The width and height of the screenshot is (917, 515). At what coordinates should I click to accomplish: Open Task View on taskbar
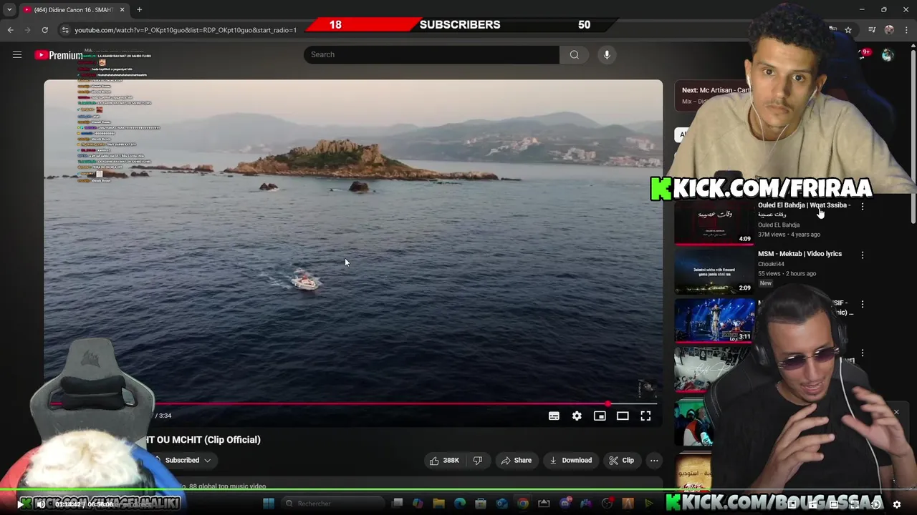click(x=398, y=504)
